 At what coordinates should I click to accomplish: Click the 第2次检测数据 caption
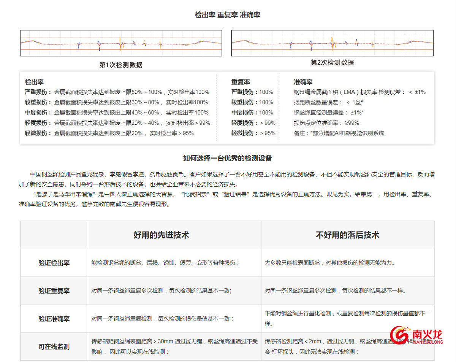pos(332,63)
